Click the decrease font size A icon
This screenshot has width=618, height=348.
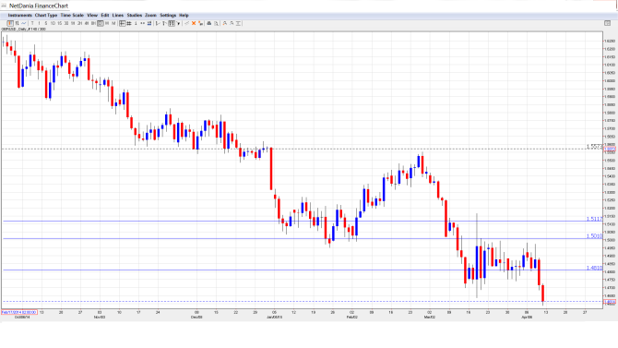click(232, 24)
